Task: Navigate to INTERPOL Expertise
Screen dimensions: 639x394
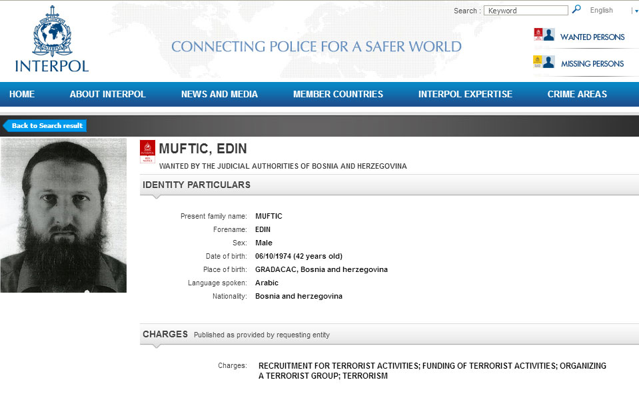Action: click(465, 94)
